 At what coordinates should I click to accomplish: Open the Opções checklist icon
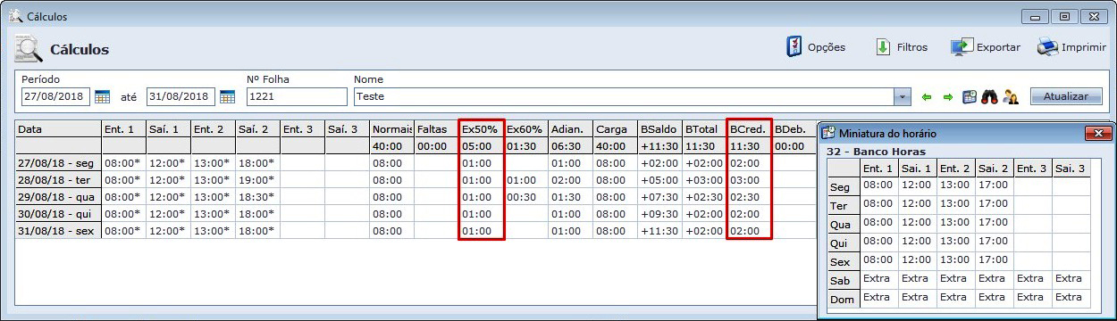[794, 47]
